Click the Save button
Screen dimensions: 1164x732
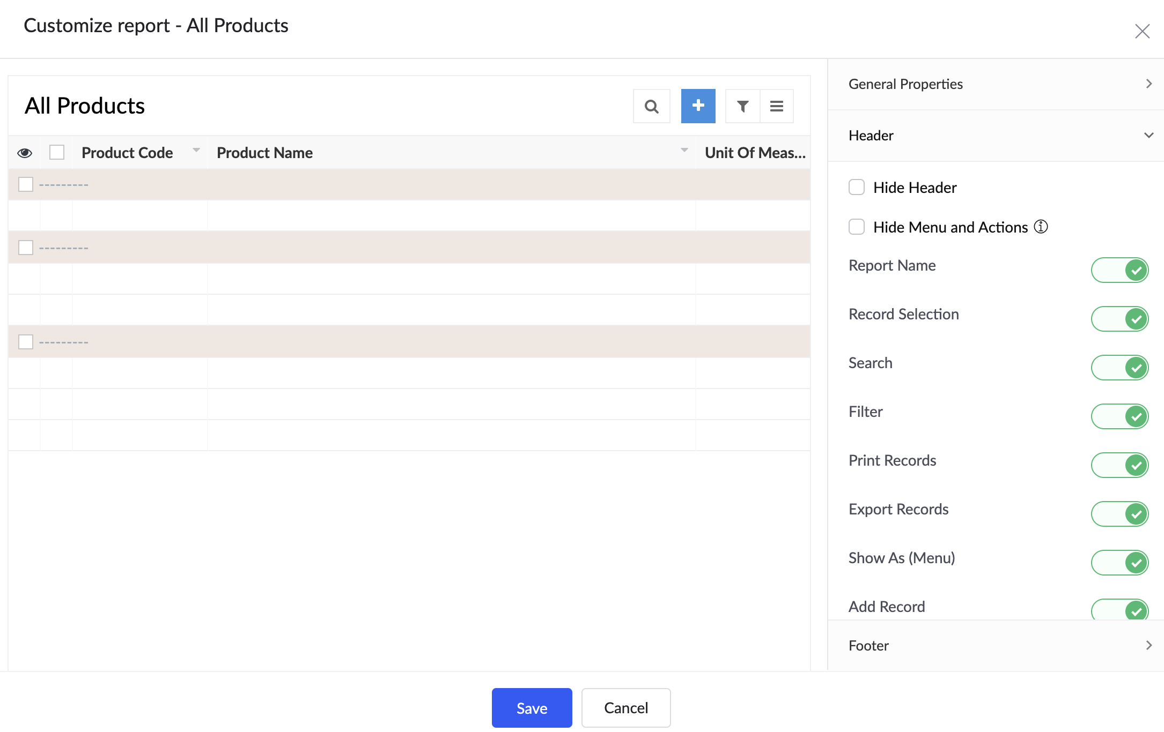(532, 708)
